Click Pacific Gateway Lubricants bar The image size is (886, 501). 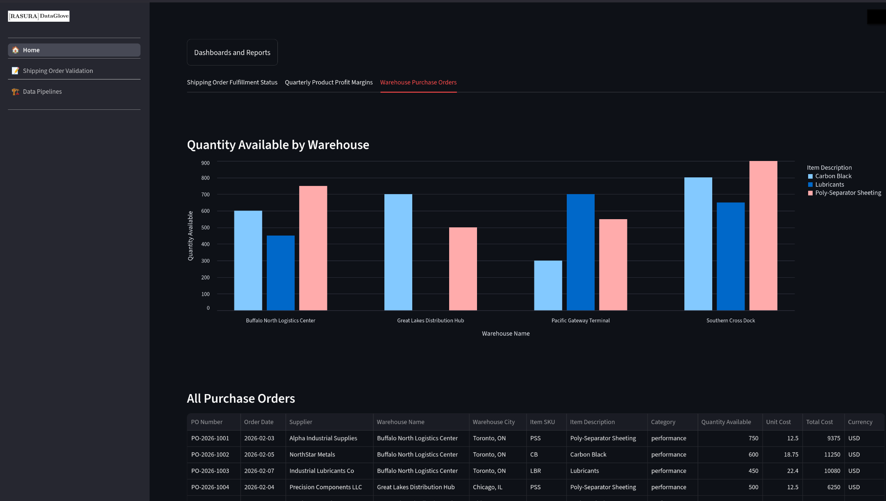[581, 252]
